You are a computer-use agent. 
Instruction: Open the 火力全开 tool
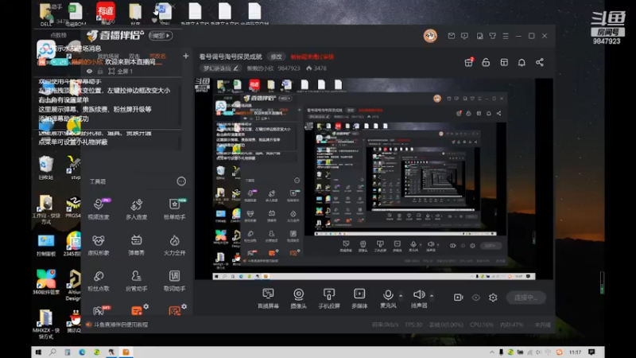coord(174,245)
